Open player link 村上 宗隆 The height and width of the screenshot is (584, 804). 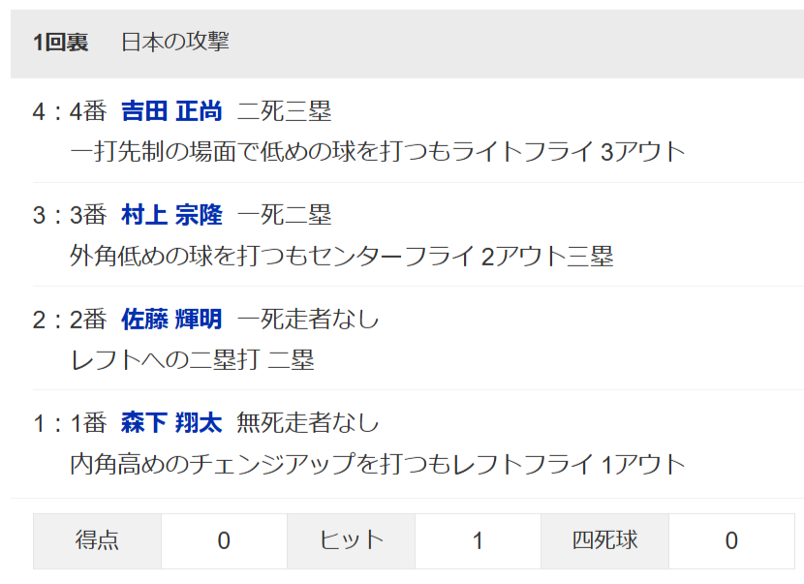point(171,215)
